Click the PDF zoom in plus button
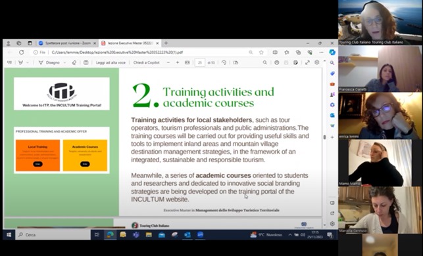 pos(177,62)
